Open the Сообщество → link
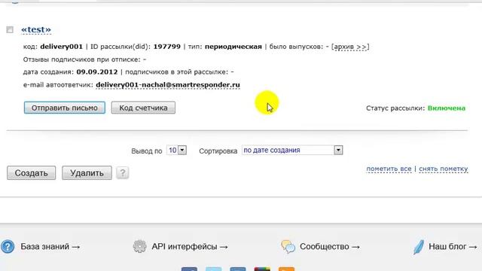 [330, 247]
